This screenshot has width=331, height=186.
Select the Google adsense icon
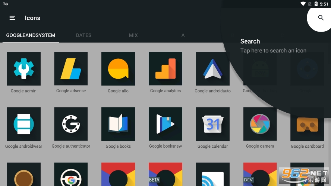71,69
